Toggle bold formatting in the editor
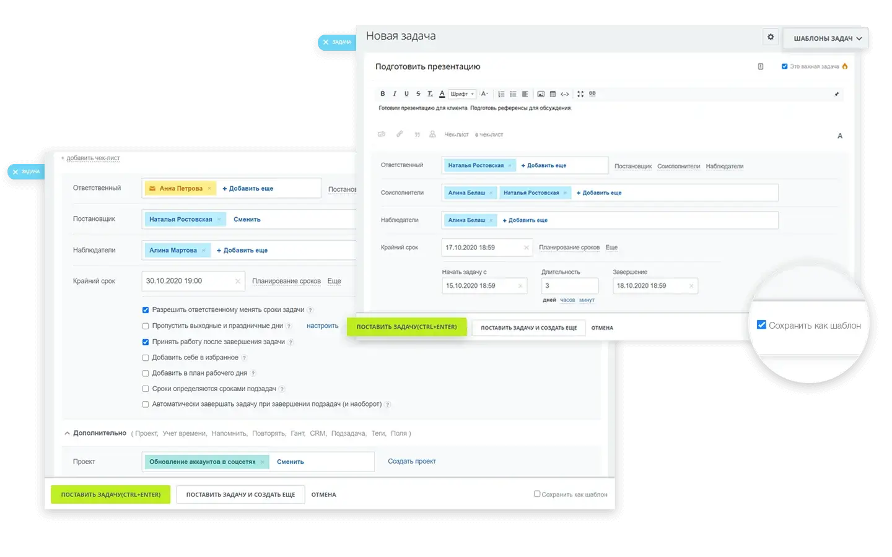 (383, 94)
